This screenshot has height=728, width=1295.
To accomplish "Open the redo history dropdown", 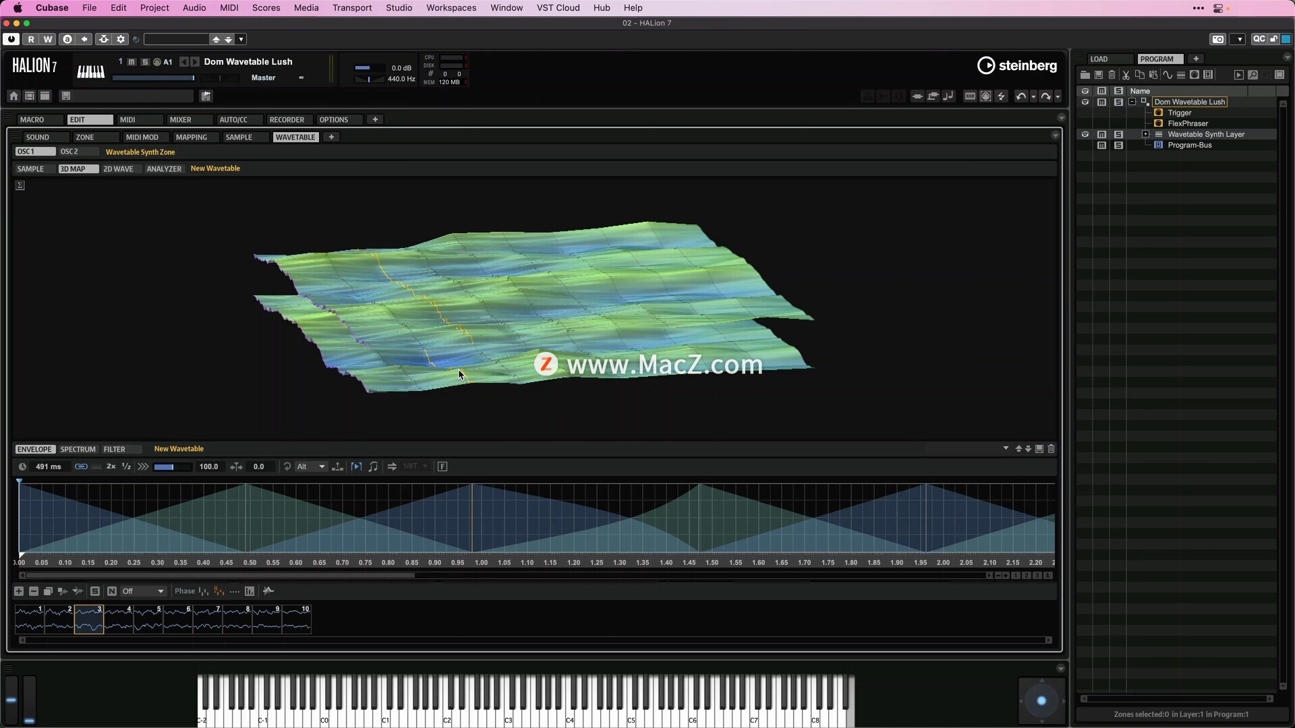I will point(1058,97).
